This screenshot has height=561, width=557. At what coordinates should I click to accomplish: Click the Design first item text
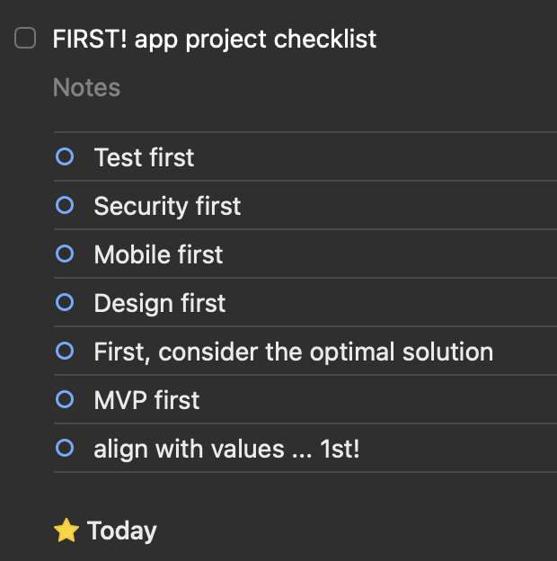160,304
